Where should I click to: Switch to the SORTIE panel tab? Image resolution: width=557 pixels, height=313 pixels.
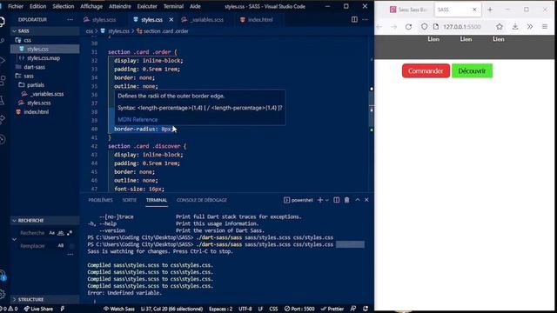(x=130, y=200)
